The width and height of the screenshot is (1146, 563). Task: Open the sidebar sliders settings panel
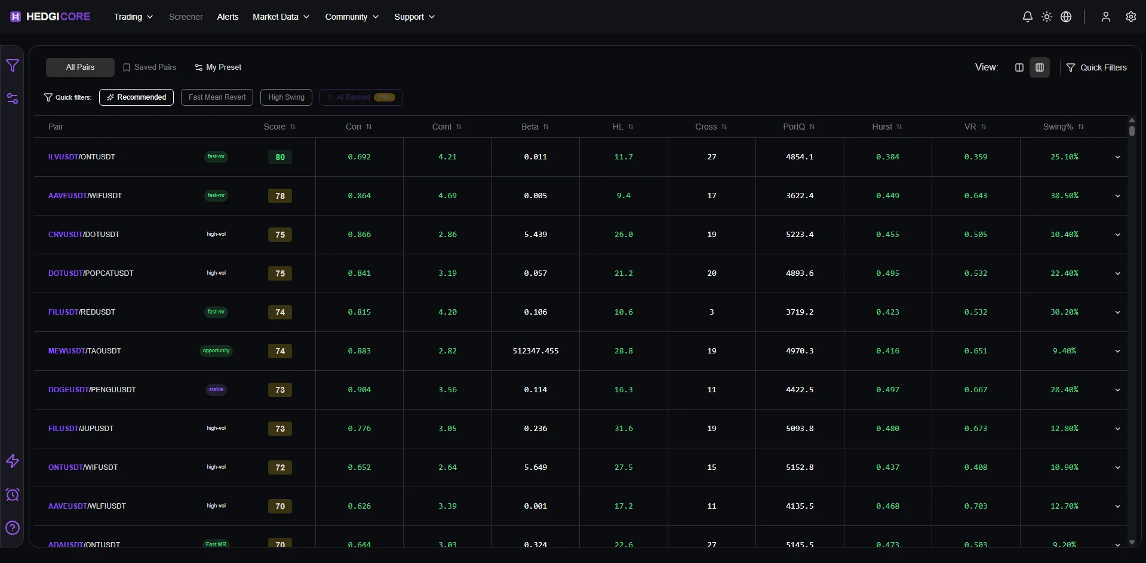13,99
